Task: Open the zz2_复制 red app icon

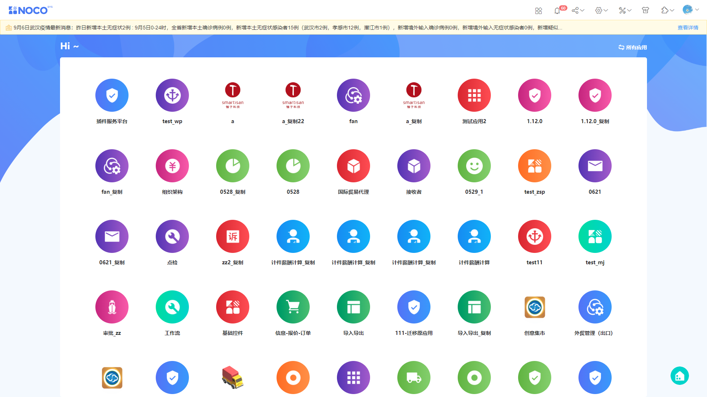Action: (233, 236)
